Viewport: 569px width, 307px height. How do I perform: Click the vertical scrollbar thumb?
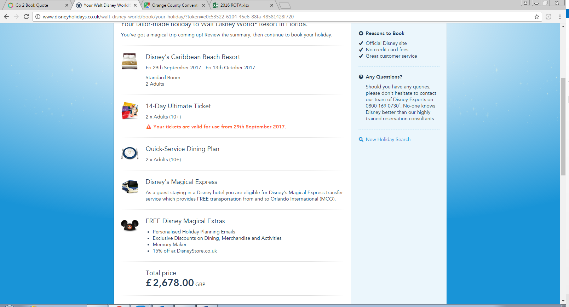(563, 126)
